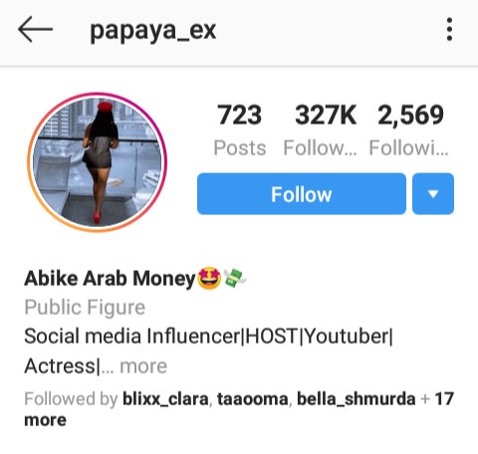Image resolution: width=478 pixels, height=454 pixels.
Task: Open the 723 Posts count
Action: pyautogui.click(x=240, y=129)
